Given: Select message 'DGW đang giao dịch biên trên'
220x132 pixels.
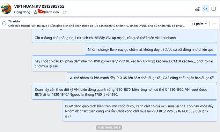Looking at the screenshot, I should 139,111.
